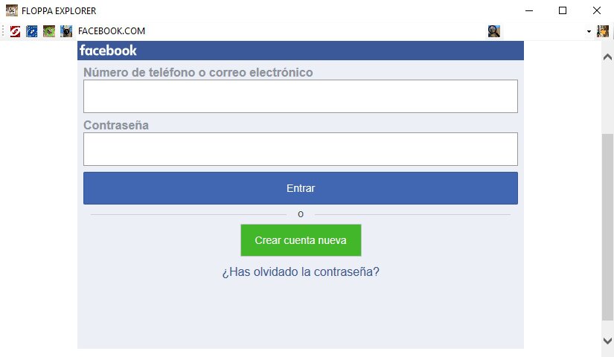The height and width of the screenshot is (357, 614).
Task: Maximize the Floppa Explorer window
Action: [563, 10]
